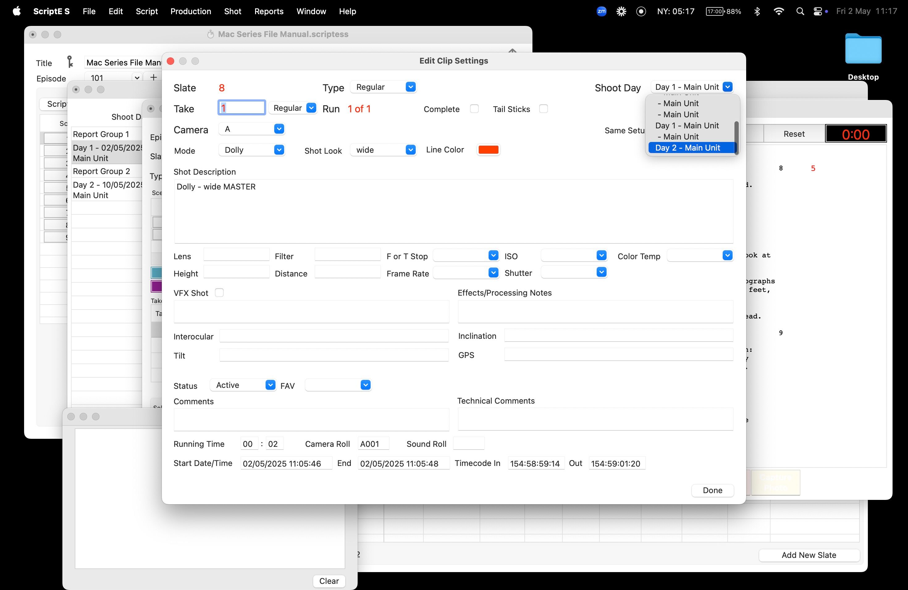The width and height of the screenshot is (908, 590).
Task: Click the Bluetooth status icon
Action: [757, 11]
